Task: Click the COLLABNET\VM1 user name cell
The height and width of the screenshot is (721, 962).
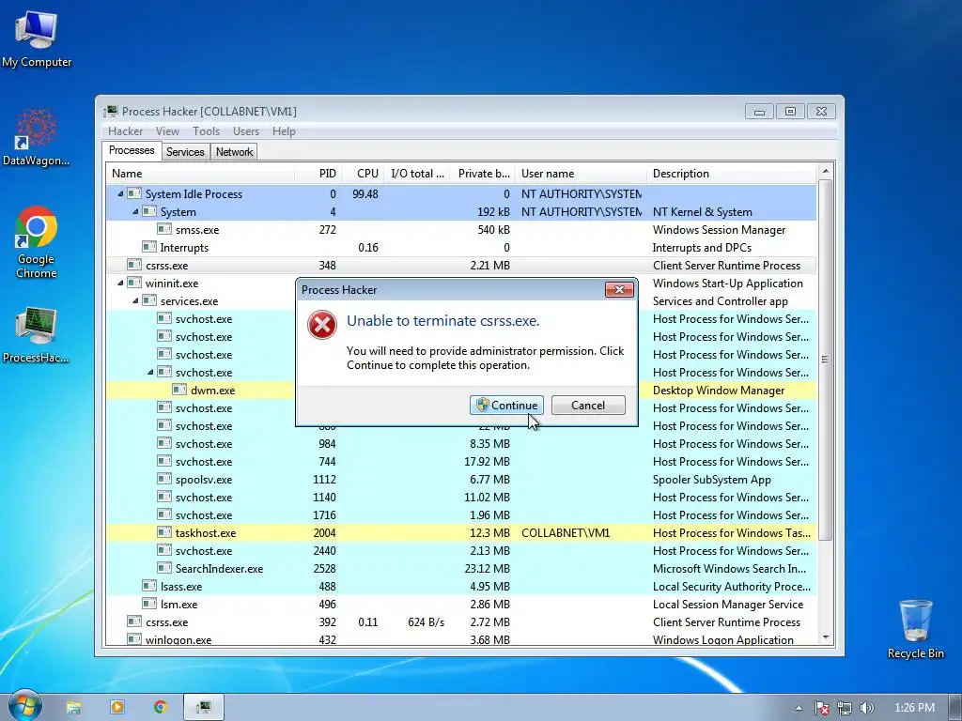Action: (566, 533)
